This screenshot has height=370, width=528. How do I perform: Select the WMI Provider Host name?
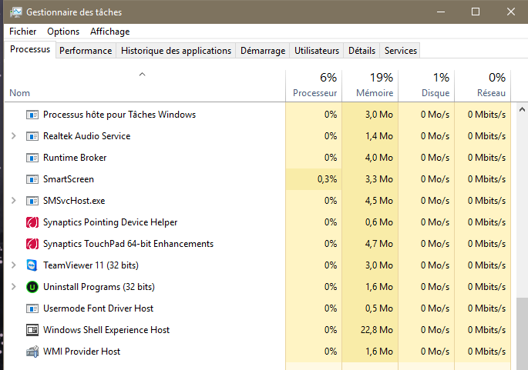82,352
